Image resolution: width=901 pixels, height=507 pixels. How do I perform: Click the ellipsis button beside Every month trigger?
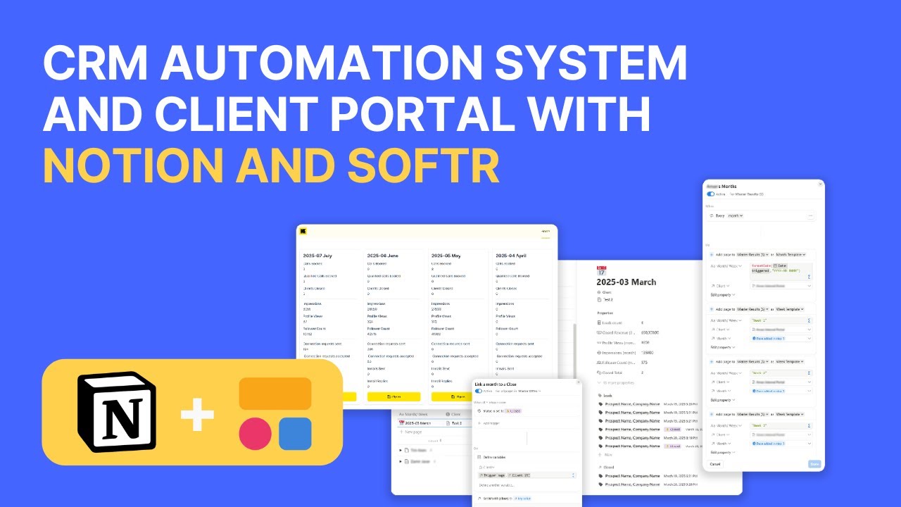(x=811, y=215)
